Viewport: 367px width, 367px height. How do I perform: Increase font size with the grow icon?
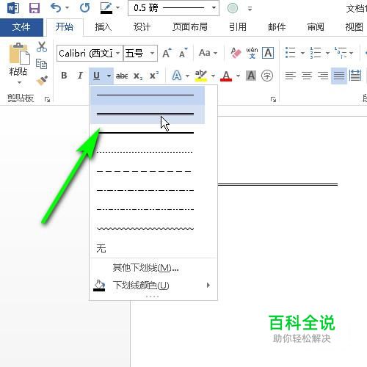coord(167,53)
